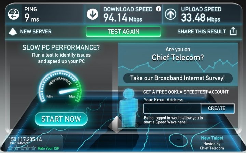
Task: Click the download speed arrow icon
Action: point(93,14)
